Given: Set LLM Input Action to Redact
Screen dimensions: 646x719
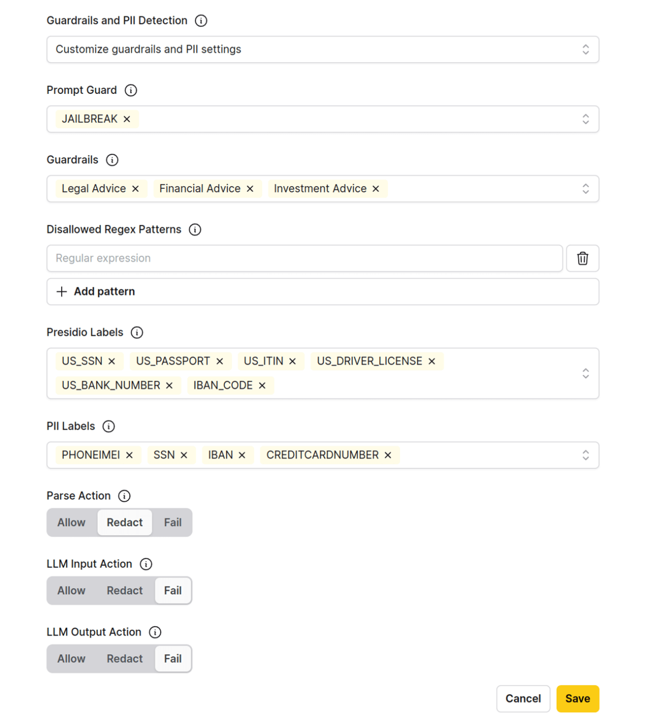Looking at the screenshot, I should [125, 591].
